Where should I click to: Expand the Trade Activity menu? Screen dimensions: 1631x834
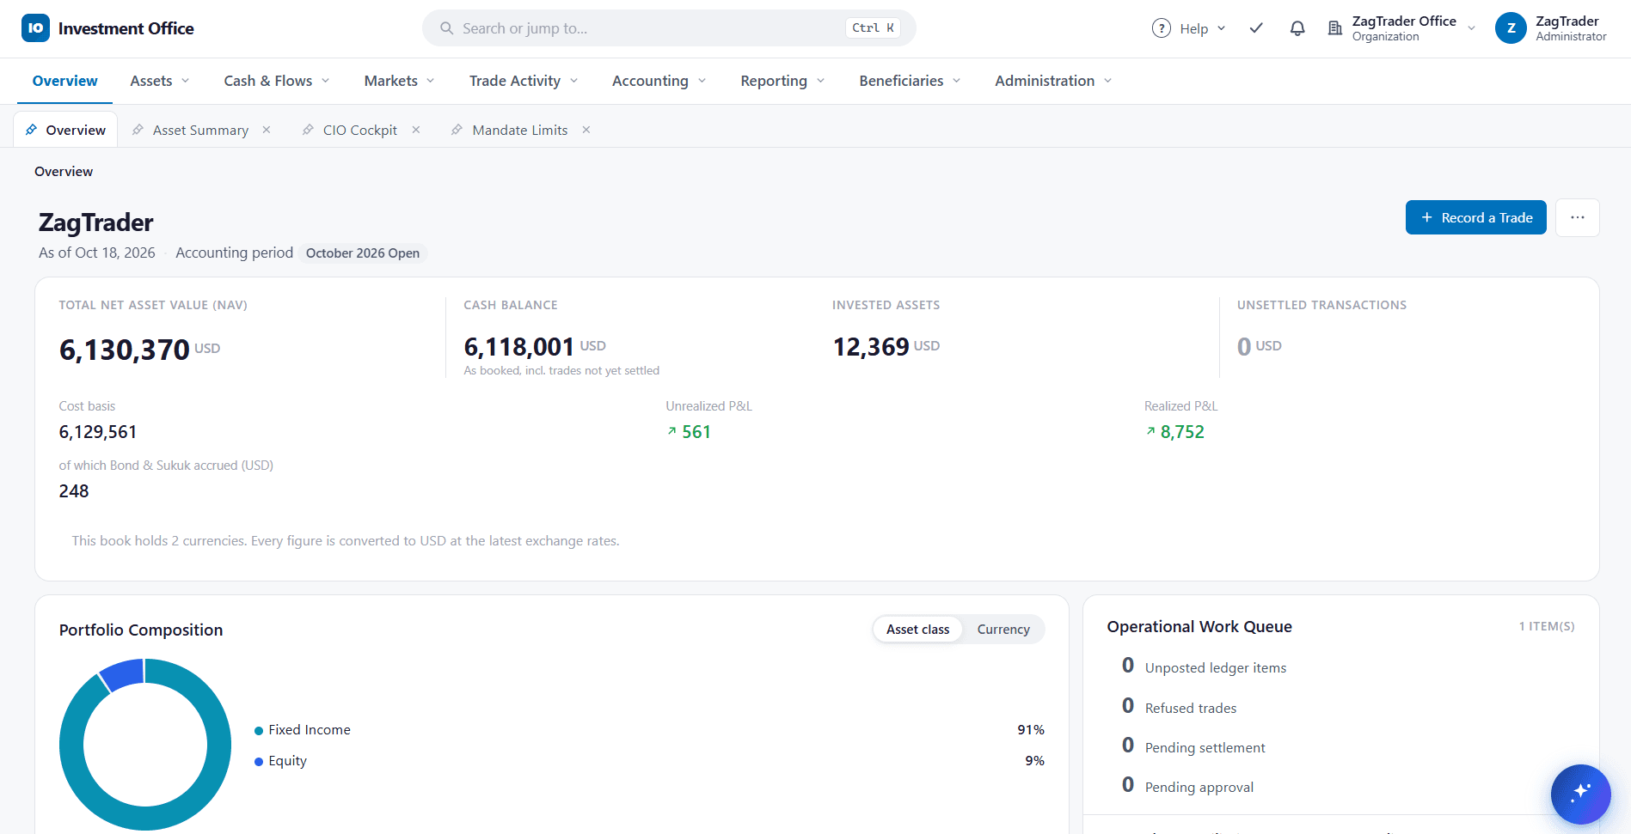(524, 81)
